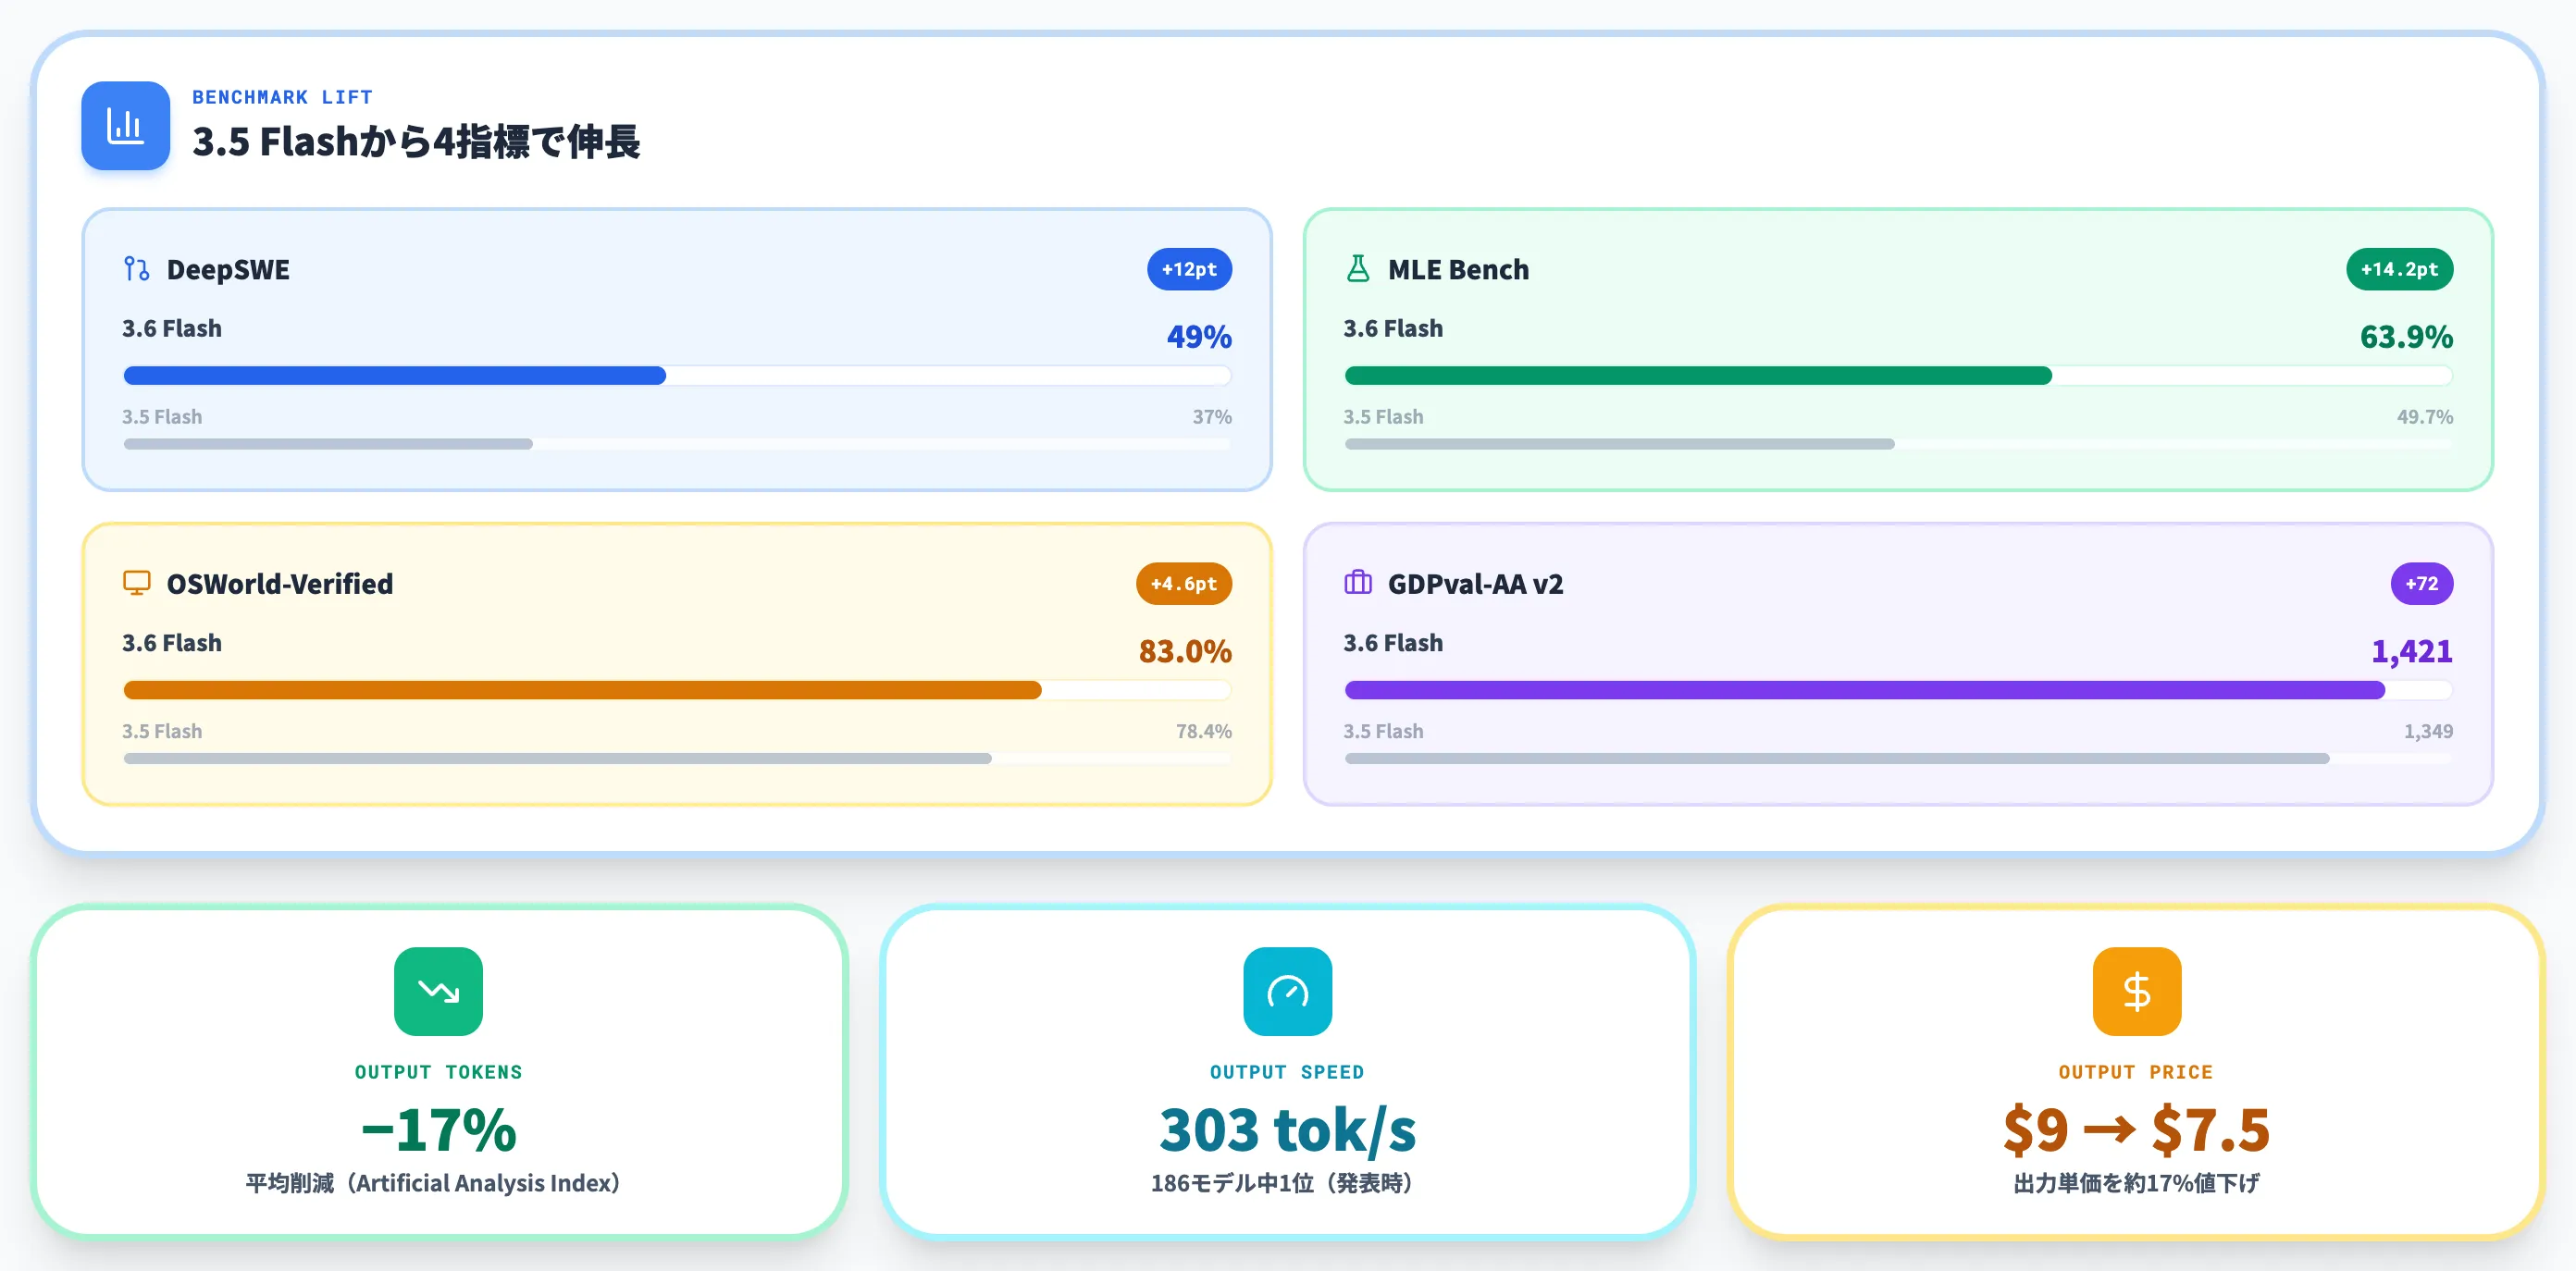2576x1271 pixels.
Task: Click the $9 → $7.5 price text
Action: click(2136, 1130)
